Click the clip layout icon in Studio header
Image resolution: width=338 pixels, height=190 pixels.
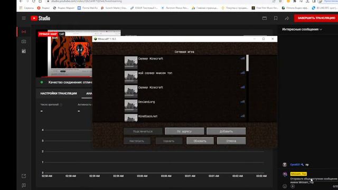(x=265, y=18)
